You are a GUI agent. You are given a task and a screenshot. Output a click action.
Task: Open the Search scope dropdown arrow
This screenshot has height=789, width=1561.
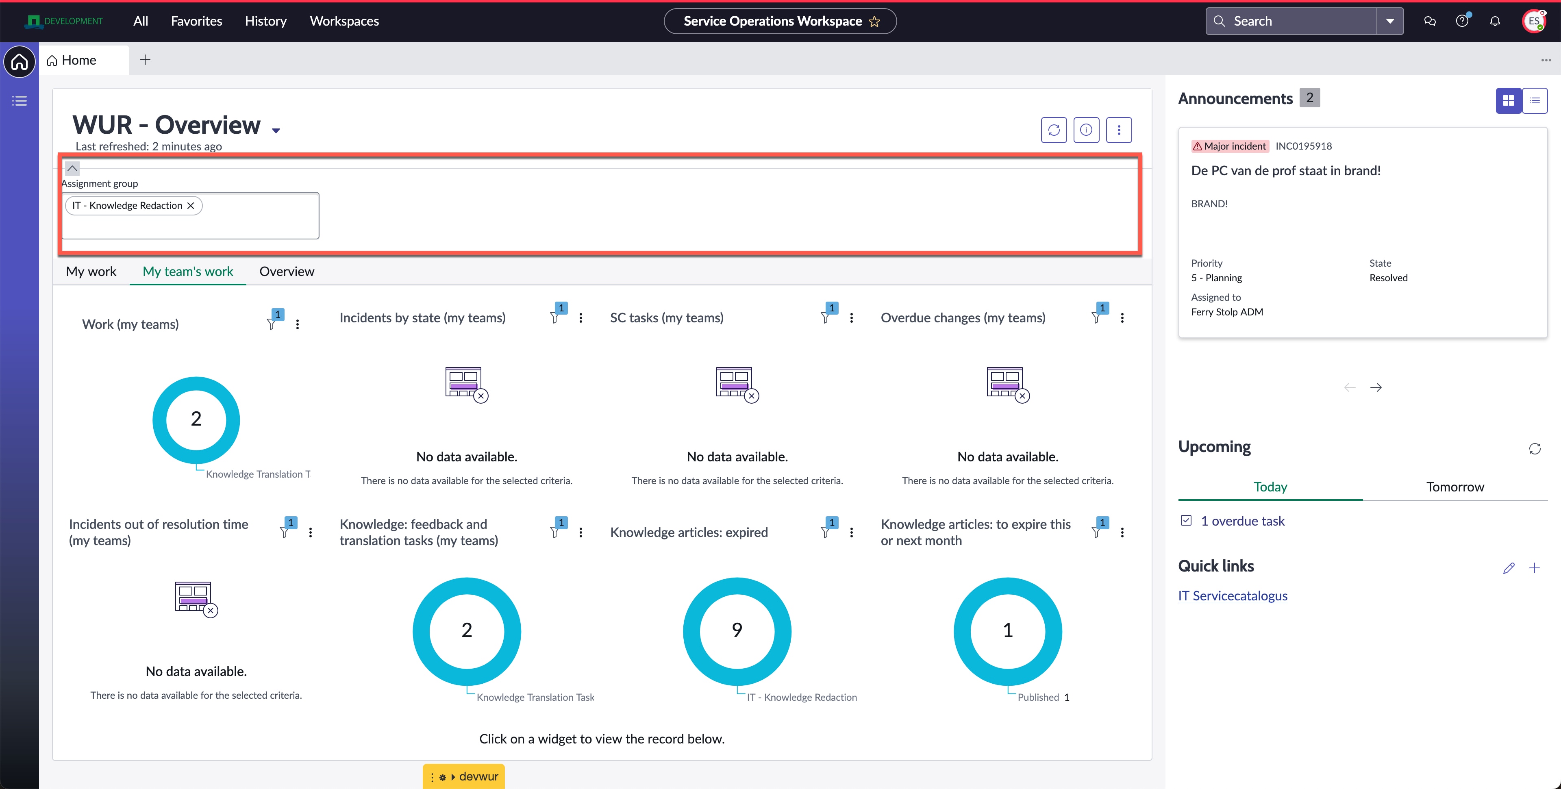pyautogui.click(x=1390, y=21)
